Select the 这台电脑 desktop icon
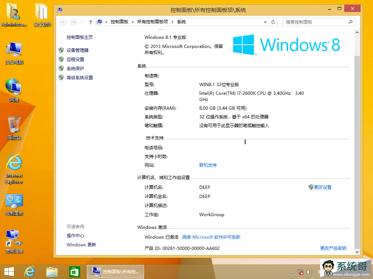The image size is (373, 279). tap(14, 53)
